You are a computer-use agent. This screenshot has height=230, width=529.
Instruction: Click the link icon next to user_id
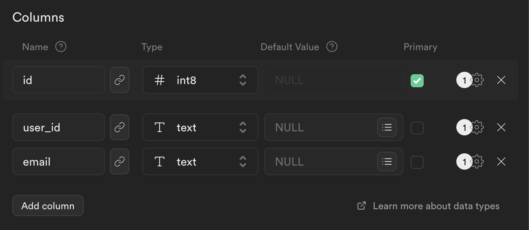[120, 128]
